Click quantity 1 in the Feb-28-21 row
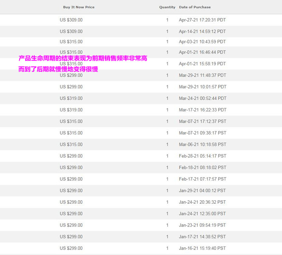Image resolution: width=282 pixels, height=255 pixels. (x=167, y=156)
